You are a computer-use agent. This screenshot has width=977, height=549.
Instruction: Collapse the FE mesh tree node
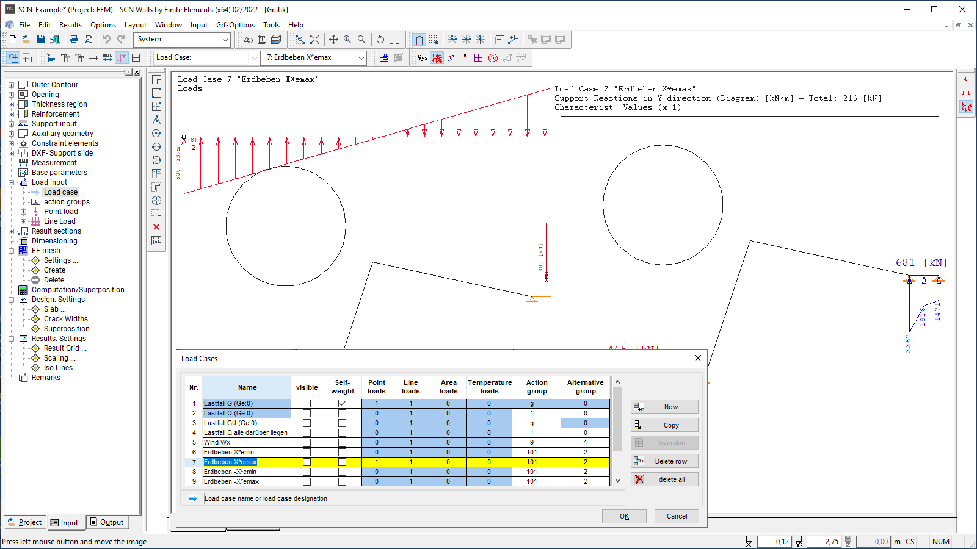point(11,251)
